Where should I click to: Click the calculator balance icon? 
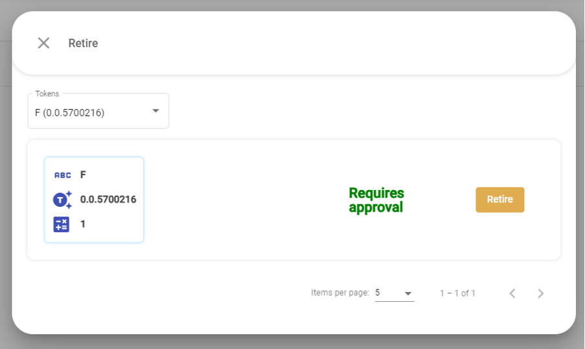click(61, 224)
